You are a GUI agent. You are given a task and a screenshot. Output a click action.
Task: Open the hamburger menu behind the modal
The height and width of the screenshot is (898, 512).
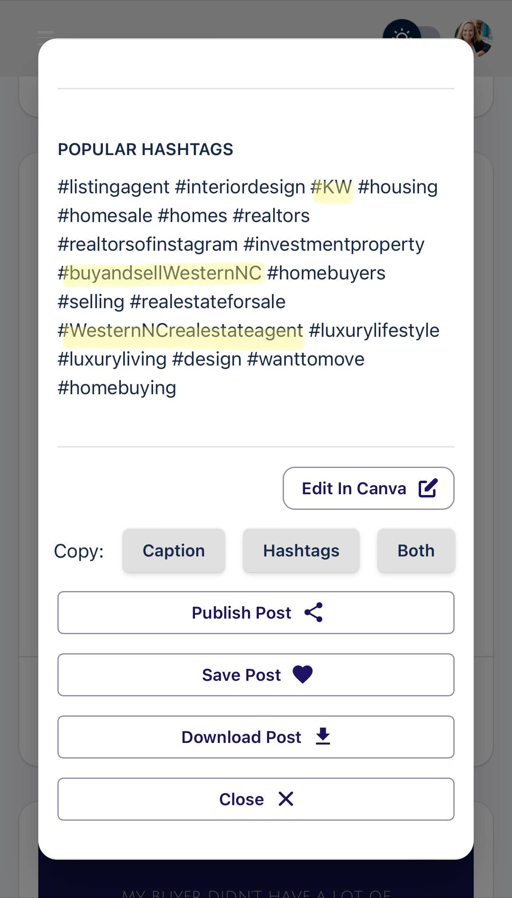[x=45, y=35]
